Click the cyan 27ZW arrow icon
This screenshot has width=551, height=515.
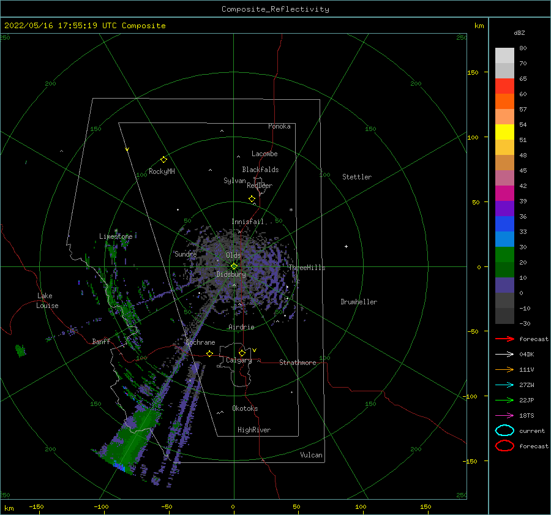point(504,385)
